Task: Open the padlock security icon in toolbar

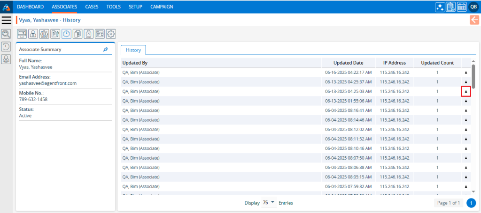Action: (89, 34)
